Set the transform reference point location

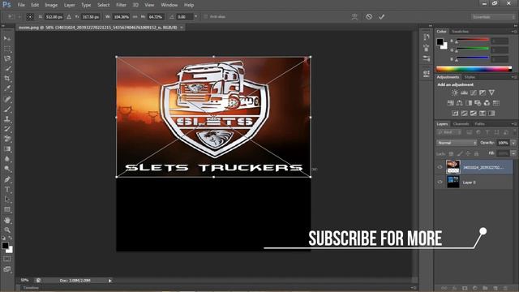[x=30, y=16]
